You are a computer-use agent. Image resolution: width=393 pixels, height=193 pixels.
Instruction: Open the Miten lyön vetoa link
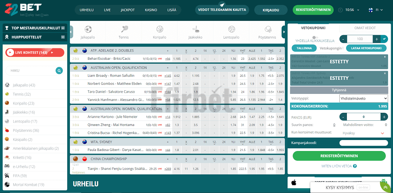tap(337, 166)
